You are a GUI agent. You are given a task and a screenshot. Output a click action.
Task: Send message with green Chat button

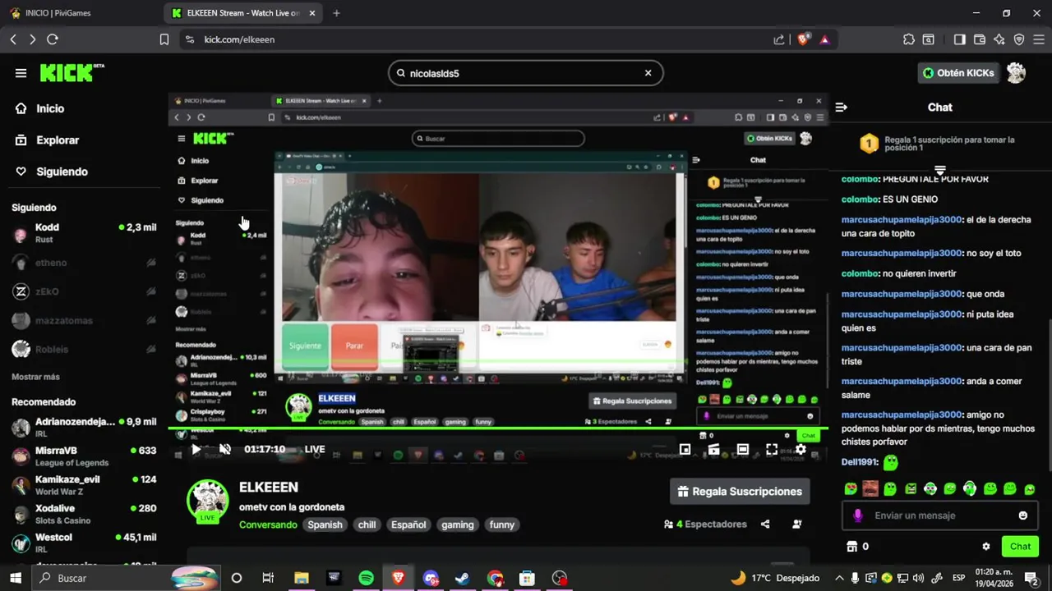tap(1020, 547)
